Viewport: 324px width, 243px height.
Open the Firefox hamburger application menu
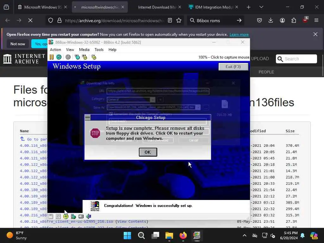[316, 21]
